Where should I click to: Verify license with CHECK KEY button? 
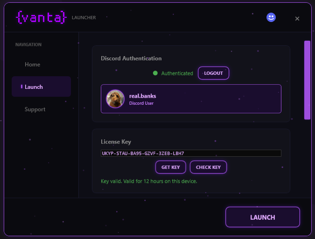pyautogui.click(x=208, y=167)
